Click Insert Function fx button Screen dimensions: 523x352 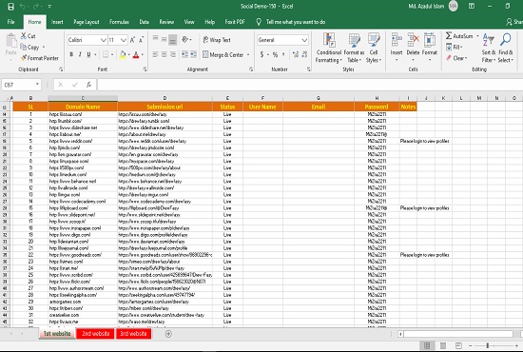tap(88, 85)
